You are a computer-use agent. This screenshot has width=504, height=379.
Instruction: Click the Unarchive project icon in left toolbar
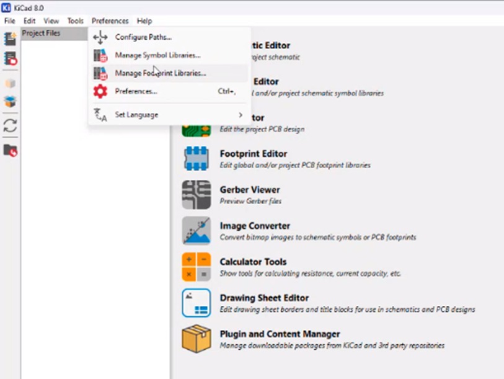click(x=10, y=101)
